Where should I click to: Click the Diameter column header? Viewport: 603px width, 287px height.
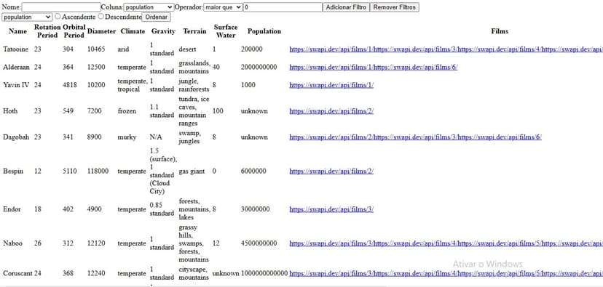click(101, 31)
